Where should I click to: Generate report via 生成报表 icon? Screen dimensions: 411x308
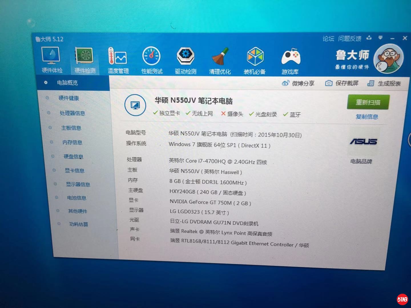(x=371, y=83)
